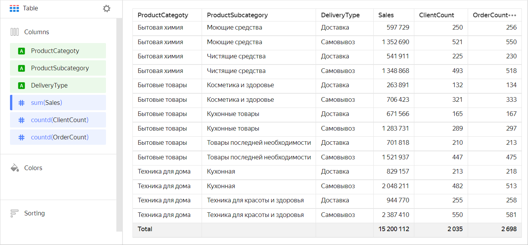Screen dimensions: 528x245
Task: Open the three-dots menu on OrderCount header
Action: (x=512, y=15)
